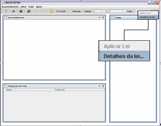Click the Código panel frame icon

click(x=112, y=18)
